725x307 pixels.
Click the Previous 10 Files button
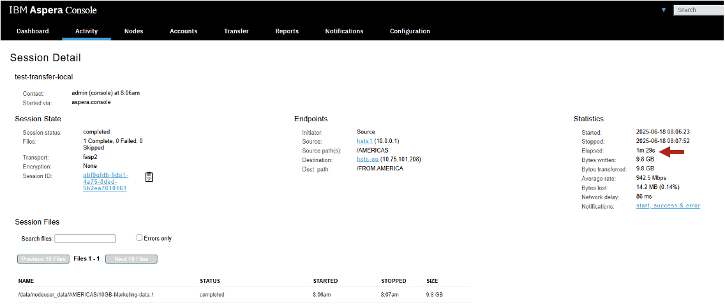click(43, 259)
